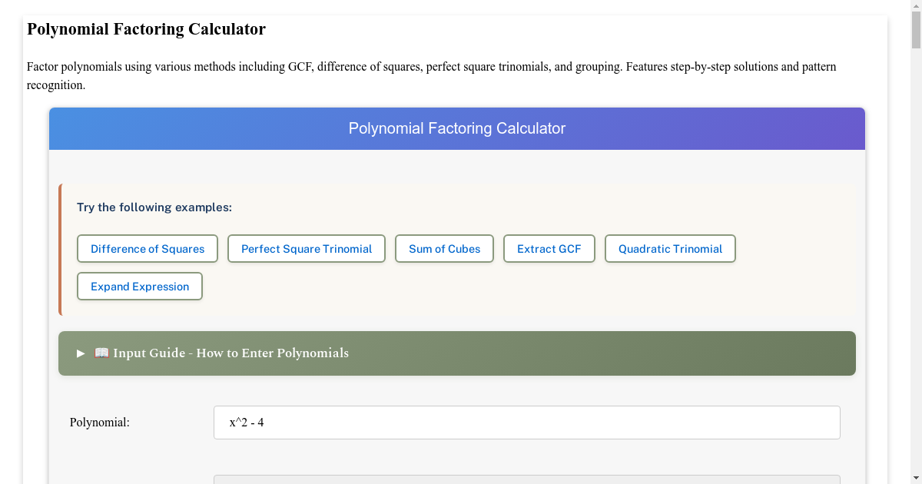The width and height of the screenshot is (922, 484).
Task: Load the Sum of Cubes example
Action: click(444, 248)
